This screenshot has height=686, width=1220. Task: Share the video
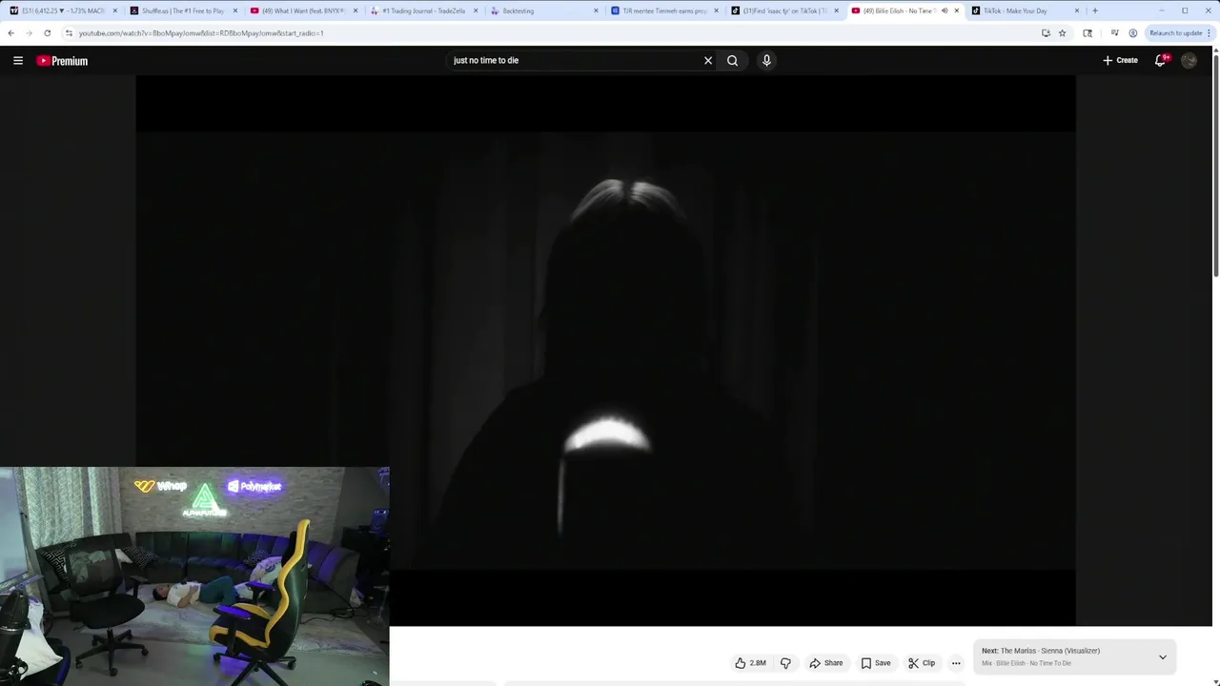point(826,663)
